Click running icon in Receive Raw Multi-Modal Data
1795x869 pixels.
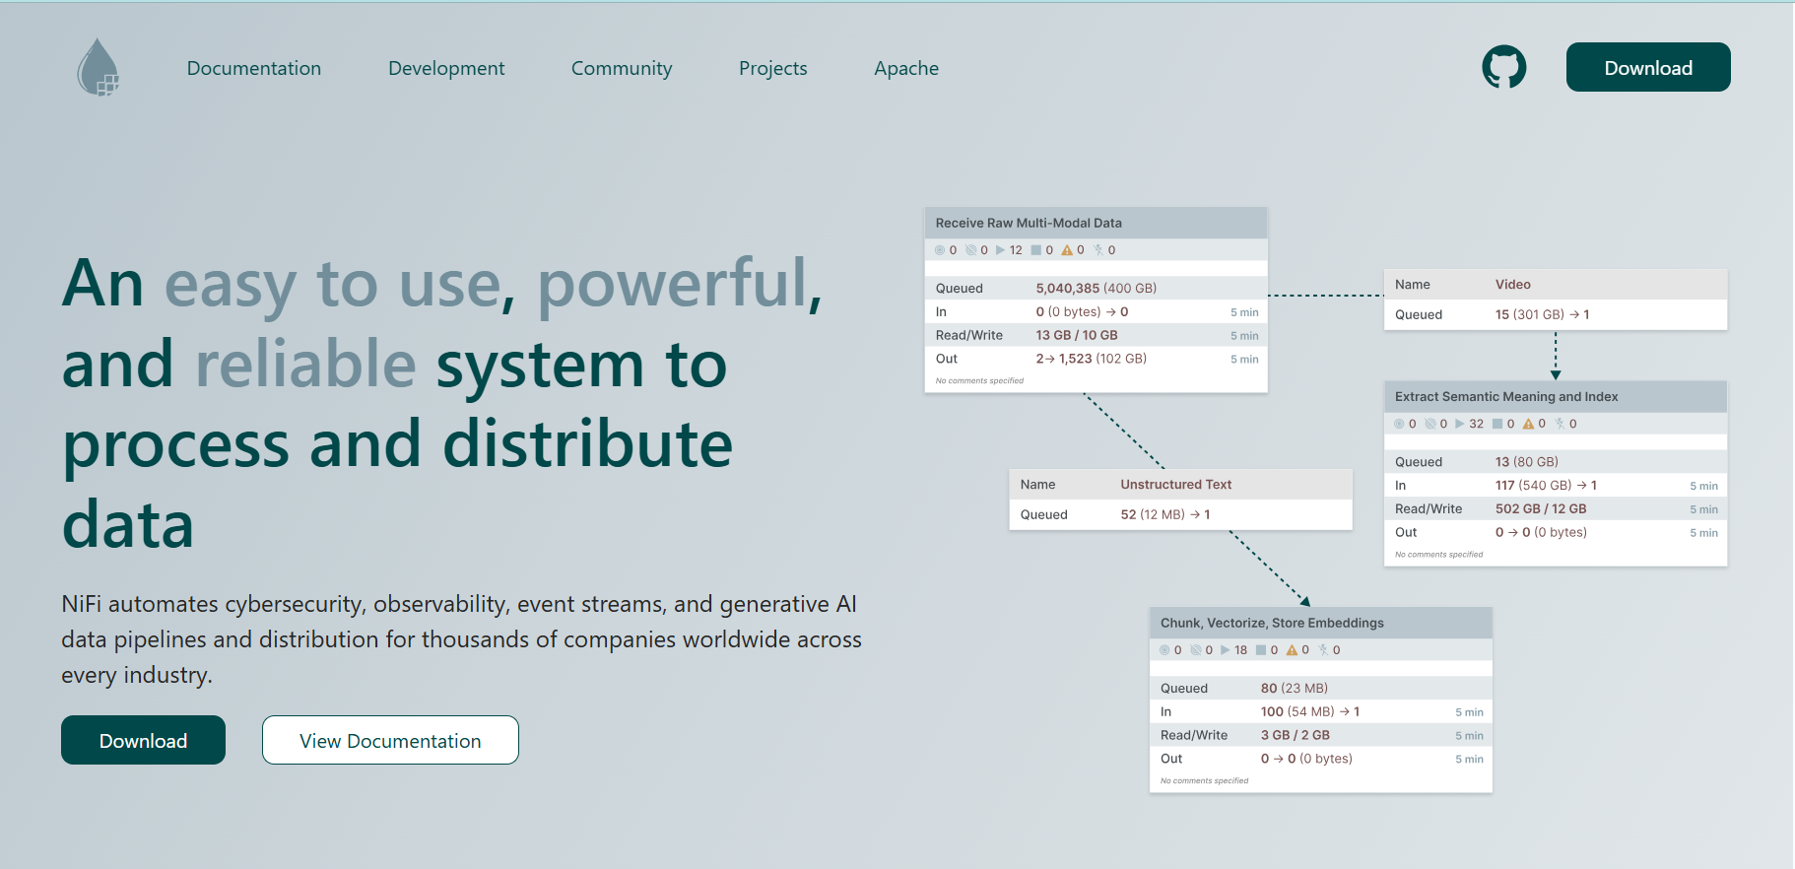pos(1001,250)
